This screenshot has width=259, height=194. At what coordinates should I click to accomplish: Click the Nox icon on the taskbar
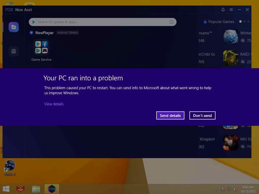pos(52,189)
